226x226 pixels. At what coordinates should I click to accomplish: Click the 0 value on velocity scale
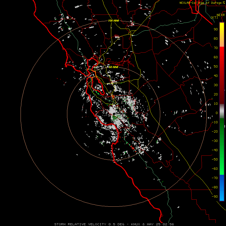click(217, 113)
